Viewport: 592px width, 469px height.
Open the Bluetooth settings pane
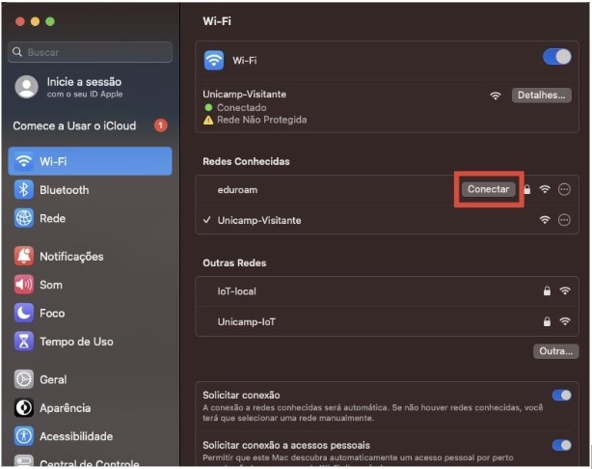90,190
